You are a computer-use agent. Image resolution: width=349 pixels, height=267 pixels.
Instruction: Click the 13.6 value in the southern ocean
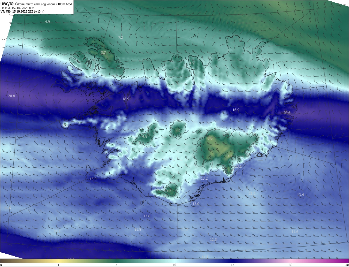[x=147, y=216]
